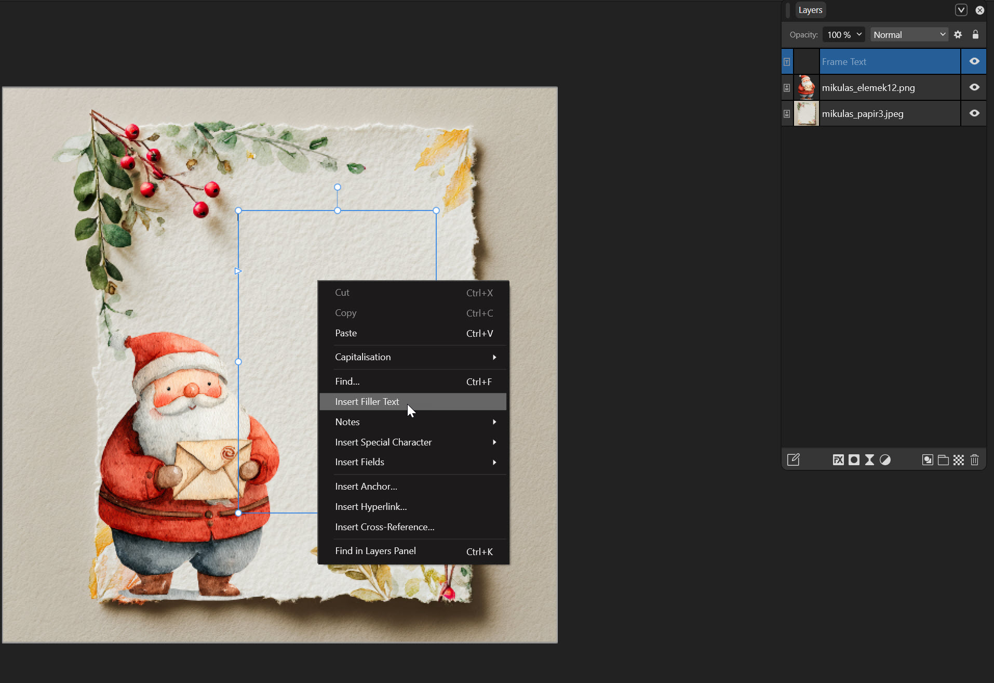Open layer blend options gear icon
The height and width of the screenshot is (683, 994).
958,35
